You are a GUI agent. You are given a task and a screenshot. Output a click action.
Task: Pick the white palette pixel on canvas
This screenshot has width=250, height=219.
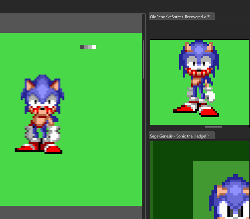[94, 47]
